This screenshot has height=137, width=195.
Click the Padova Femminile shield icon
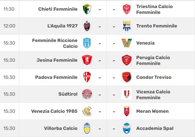click(87, 77)
